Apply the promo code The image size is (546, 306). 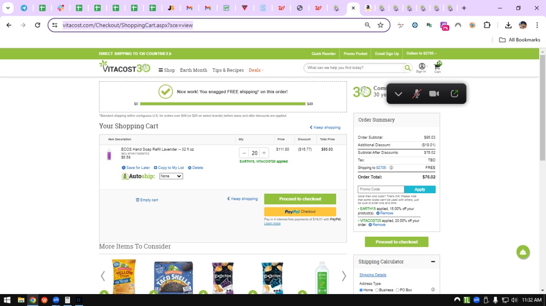[420, 189]
